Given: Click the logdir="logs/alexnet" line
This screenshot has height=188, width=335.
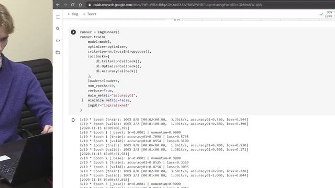Looking at the screenshot, I should tap(108, 105).
